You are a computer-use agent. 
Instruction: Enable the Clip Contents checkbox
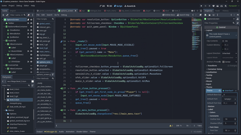click(x=223, y=41)
